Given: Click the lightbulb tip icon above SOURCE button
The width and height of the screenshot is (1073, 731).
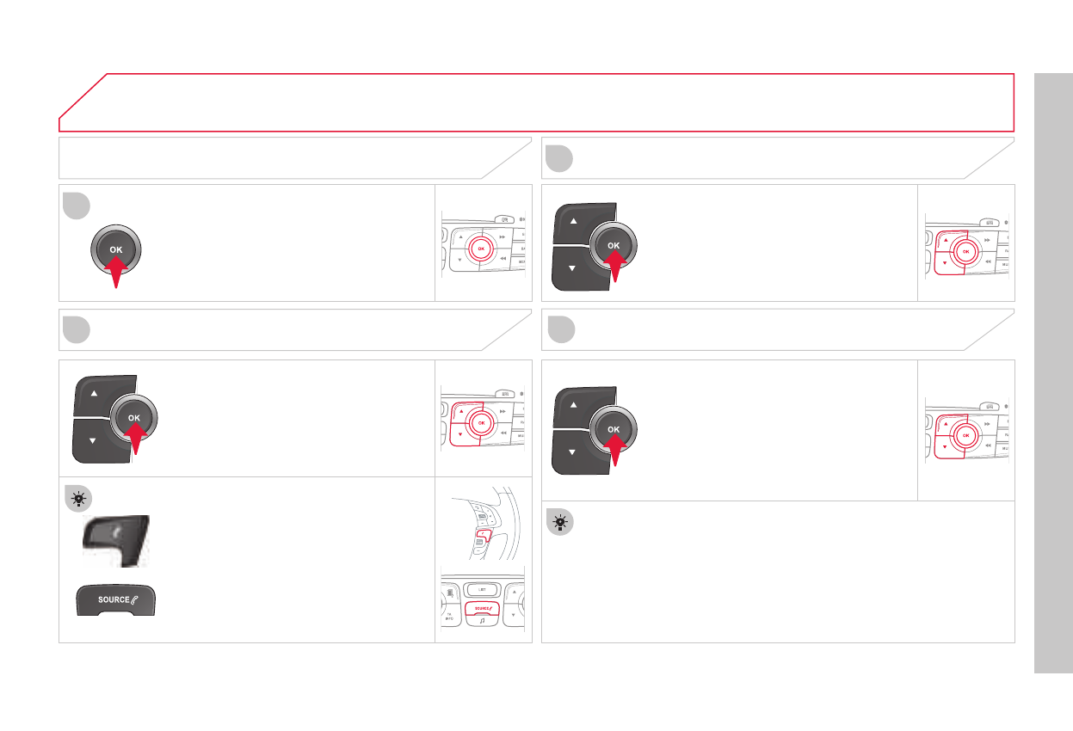Looking at the screenshot, I should tap(79, 498).
